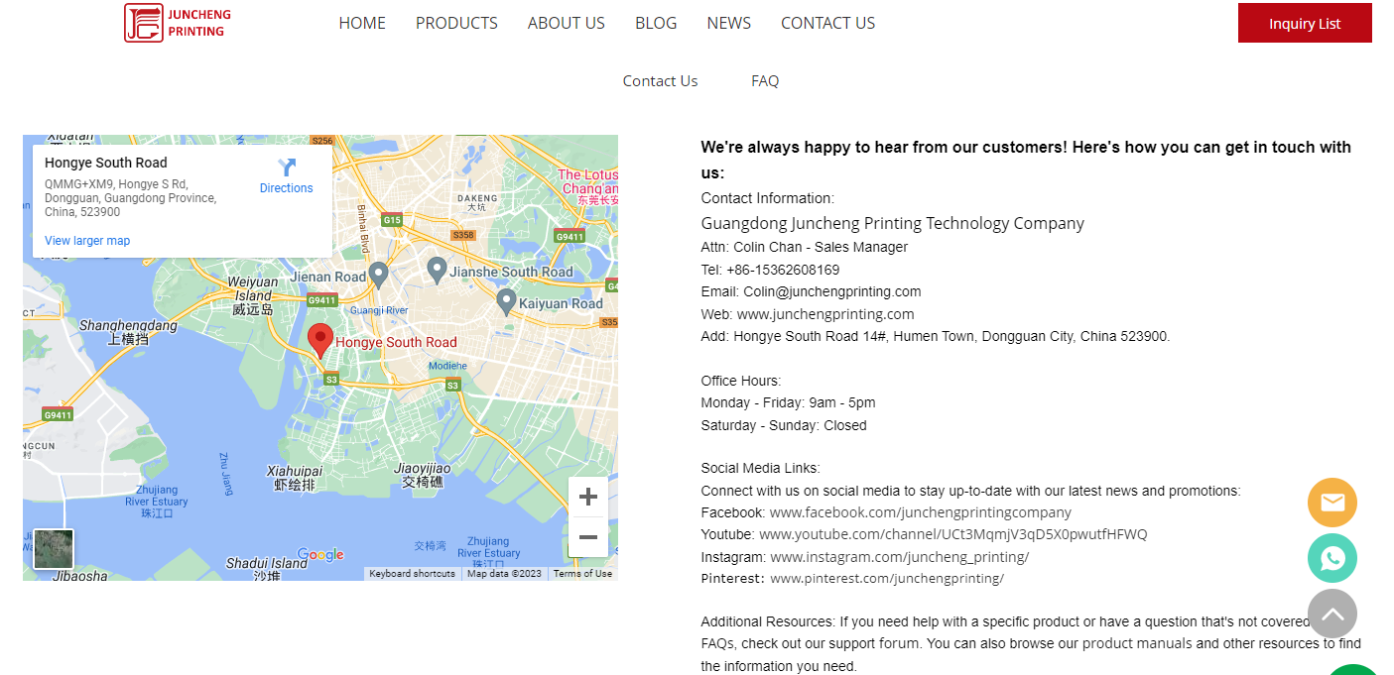Open the WhatsApp chat floating icon
Image resolution: width=1394 pixels, height=675 pixels.
pos(1331,557)
